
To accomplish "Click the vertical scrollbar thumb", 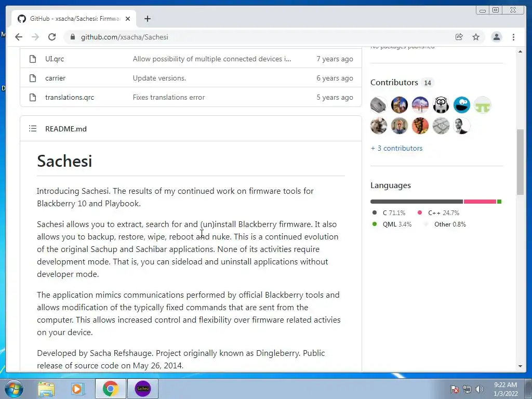I will tap(520, 162).
